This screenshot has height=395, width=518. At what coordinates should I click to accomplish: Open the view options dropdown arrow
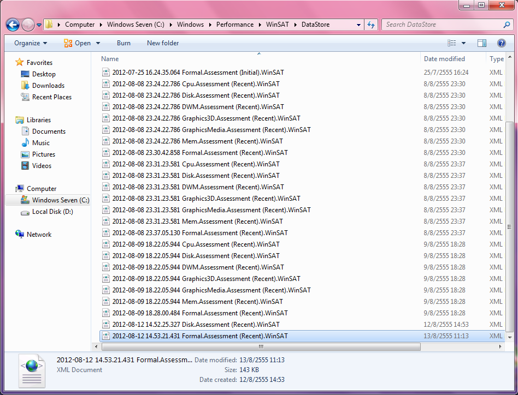(x=463, y=43)
